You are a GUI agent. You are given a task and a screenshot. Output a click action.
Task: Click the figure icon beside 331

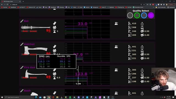[130, 51]
